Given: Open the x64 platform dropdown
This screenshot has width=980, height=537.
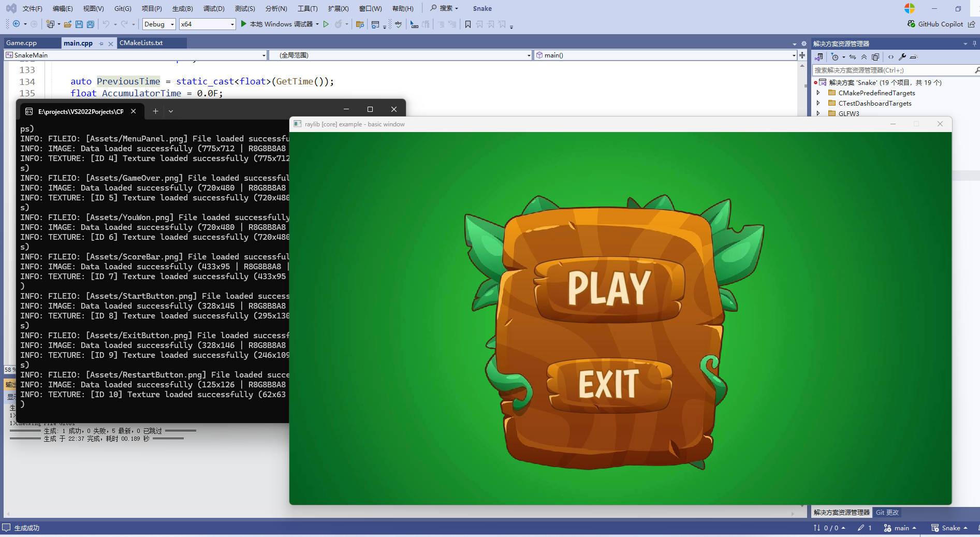Looking at the screenshot, I should coord(208,24).
